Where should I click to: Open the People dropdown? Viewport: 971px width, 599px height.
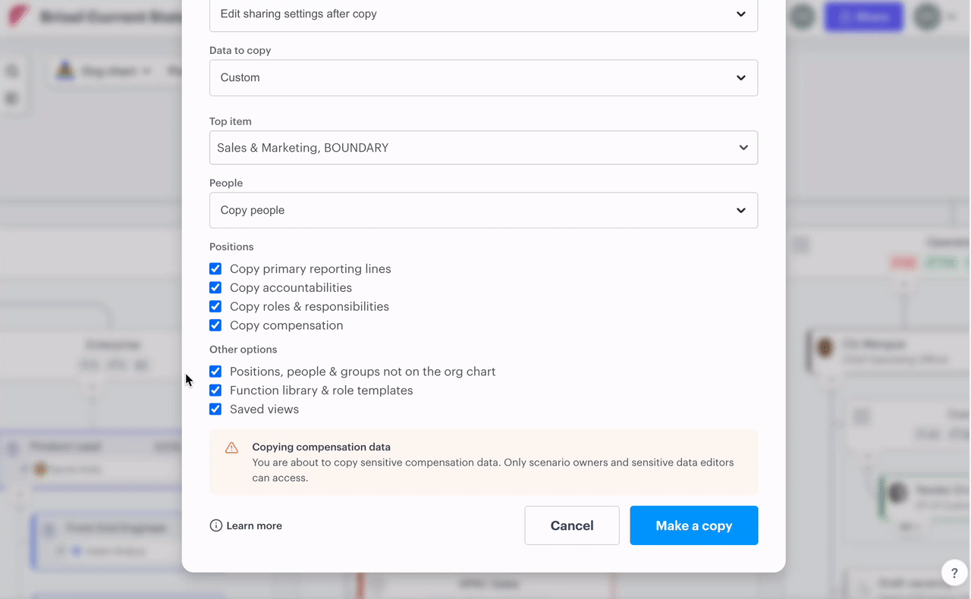click(483, 210)
